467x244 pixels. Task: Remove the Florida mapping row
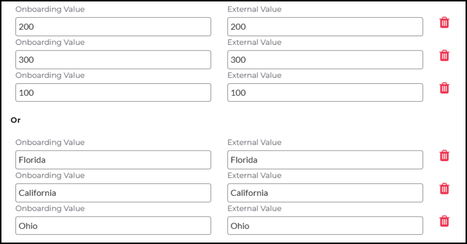444,155
